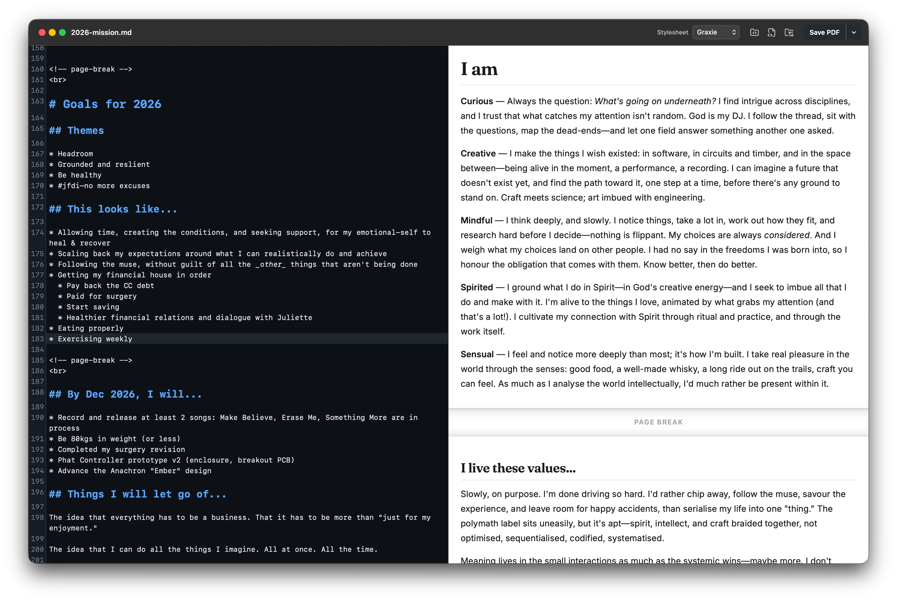Screen dimensions: 897x601
Task: Click the 'Creative' paragraph in the preview
Action: click(x=656, y=175)
